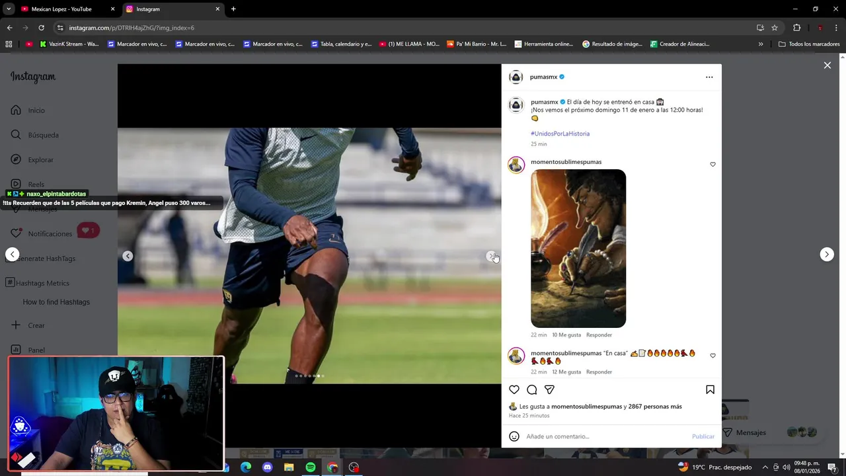Expand hidden bookmarks chevron
Viewport: 846px width, 476px height.
point(760,44)
